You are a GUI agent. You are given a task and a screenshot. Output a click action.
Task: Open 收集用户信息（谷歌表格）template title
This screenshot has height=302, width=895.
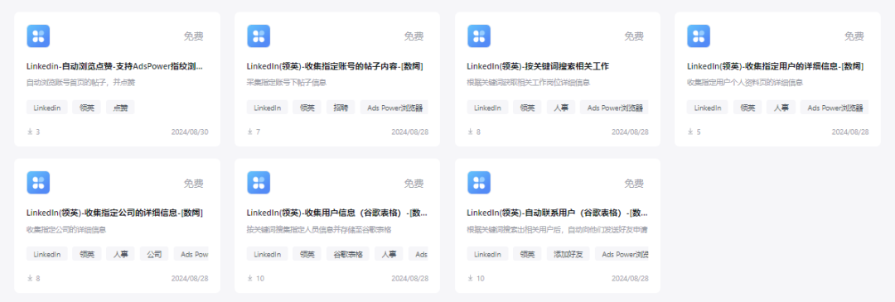tap(336, 213)
